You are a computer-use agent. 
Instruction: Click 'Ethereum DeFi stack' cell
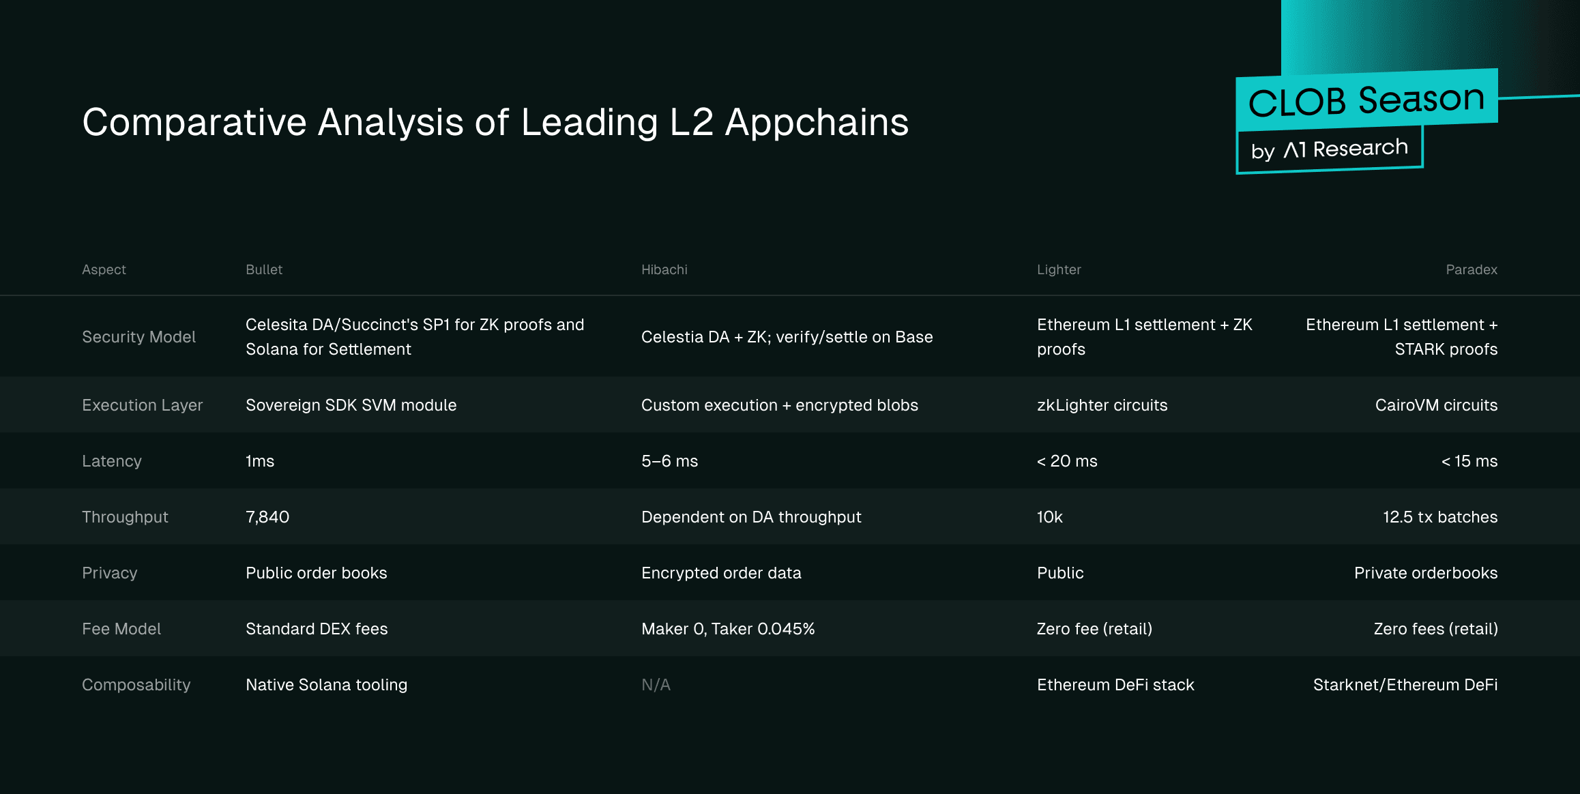[1115, 685]
